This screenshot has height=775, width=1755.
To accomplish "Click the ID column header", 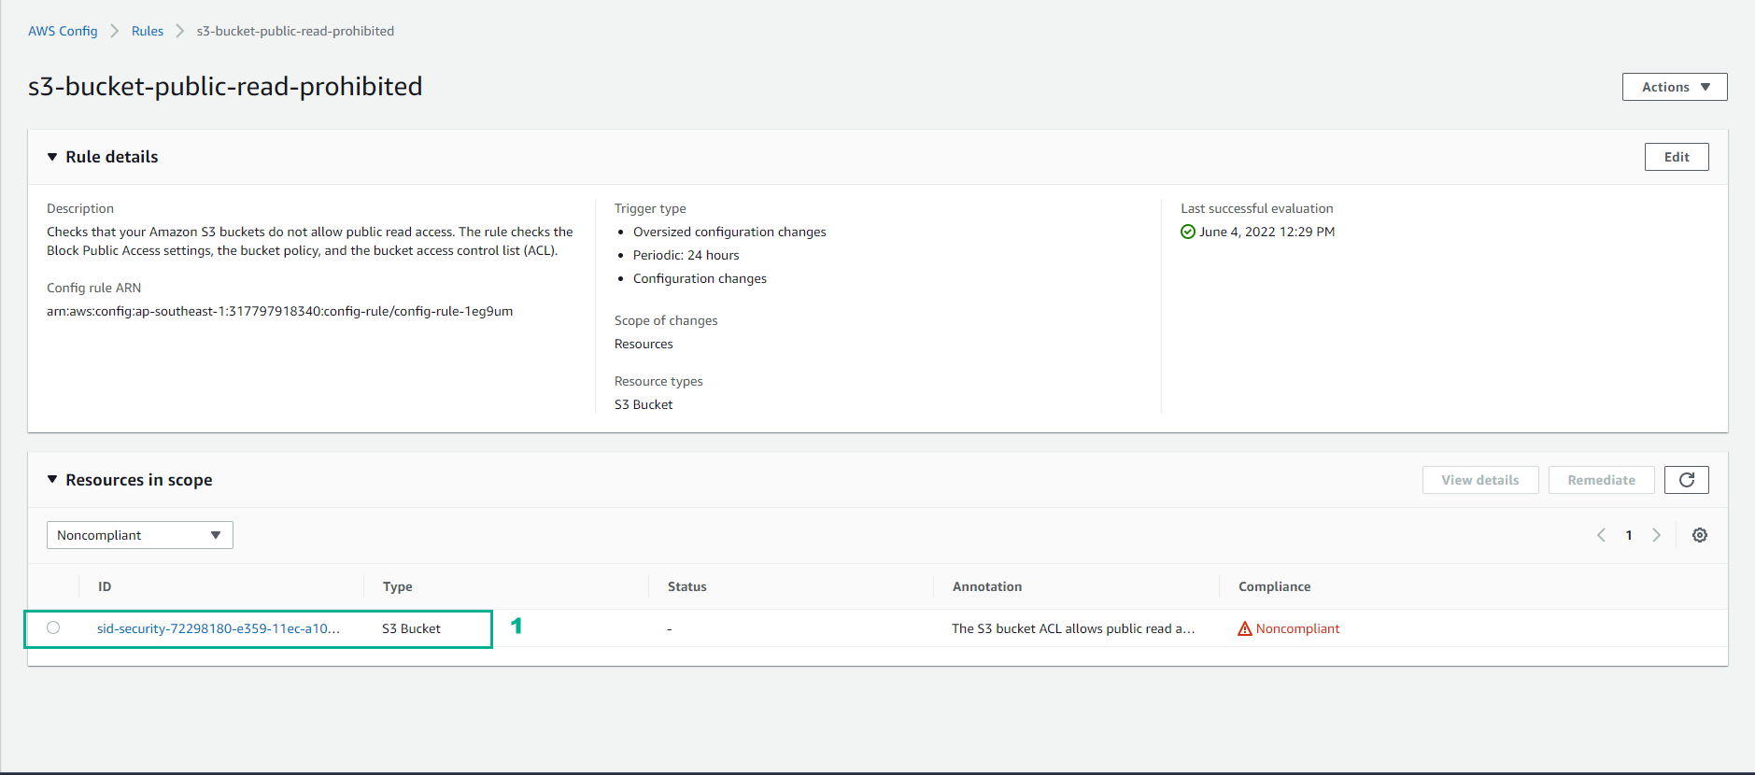I will click(x=105, y=586).
